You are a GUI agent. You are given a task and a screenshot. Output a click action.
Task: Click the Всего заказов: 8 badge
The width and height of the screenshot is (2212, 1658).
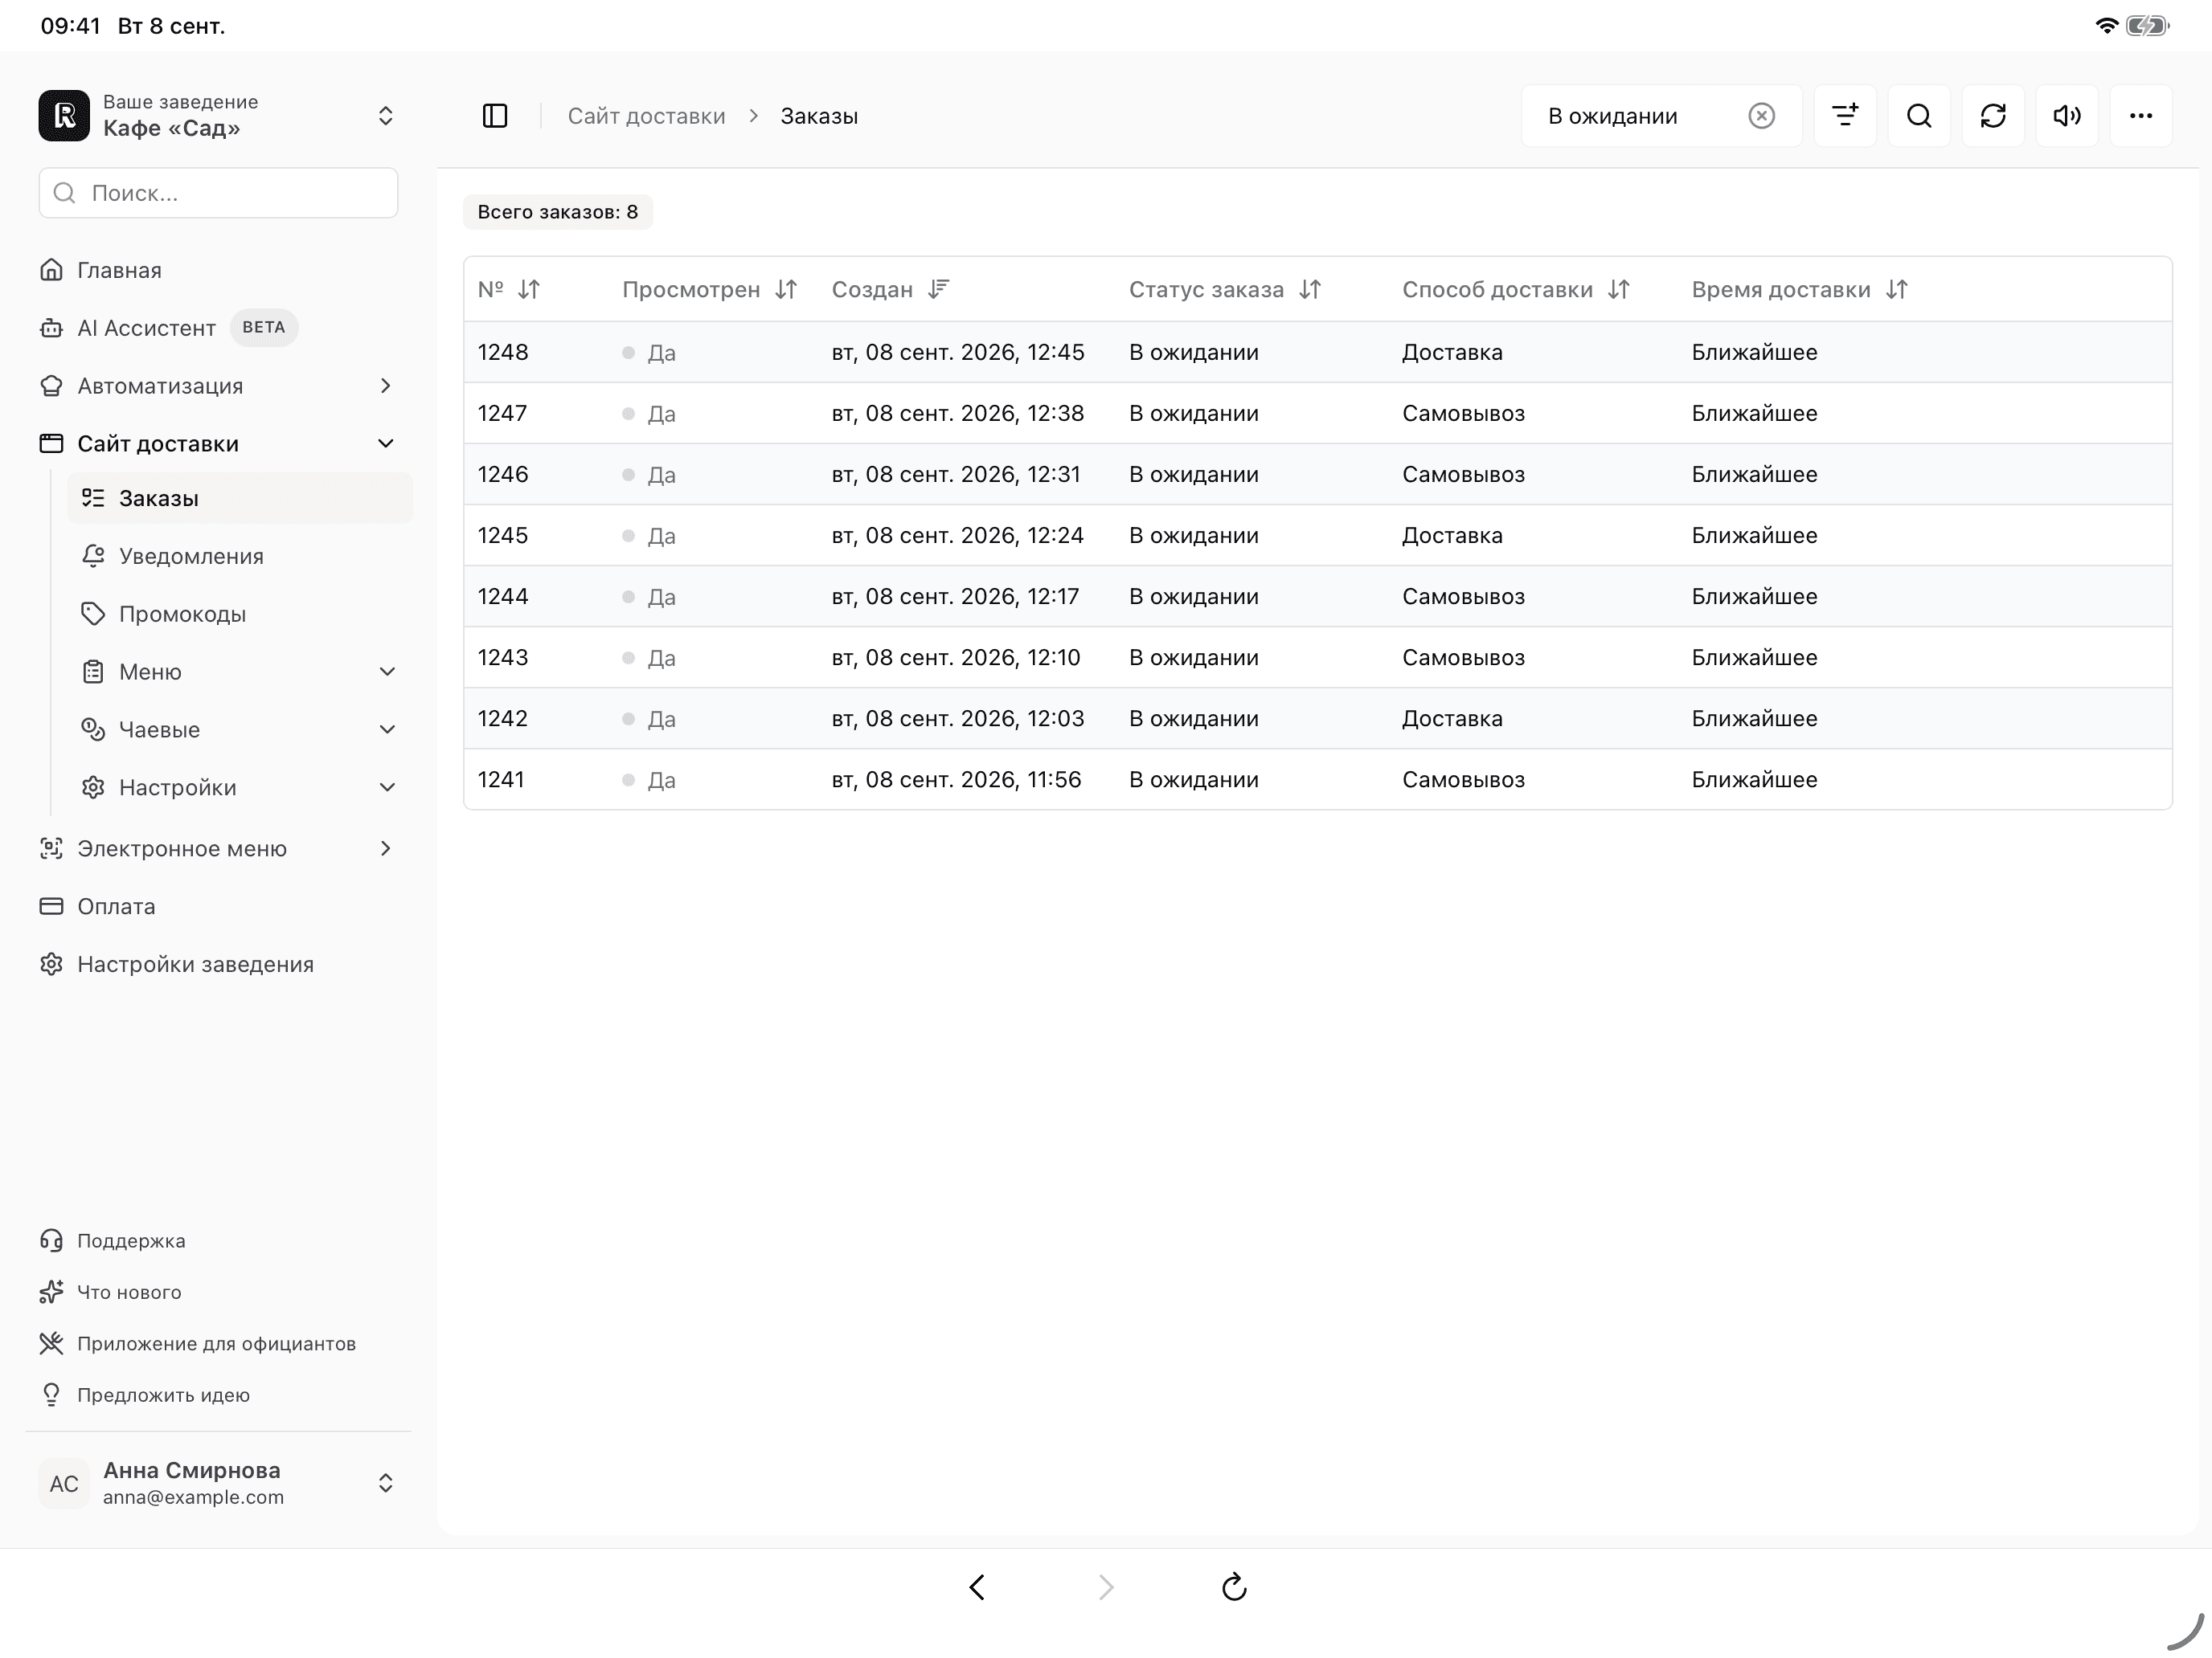click(x=557, y=212)
